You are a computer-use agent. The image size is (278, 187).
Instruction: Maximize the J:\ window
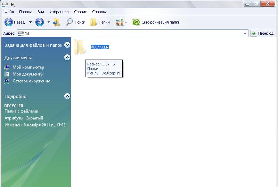click(x=256, y=4)
